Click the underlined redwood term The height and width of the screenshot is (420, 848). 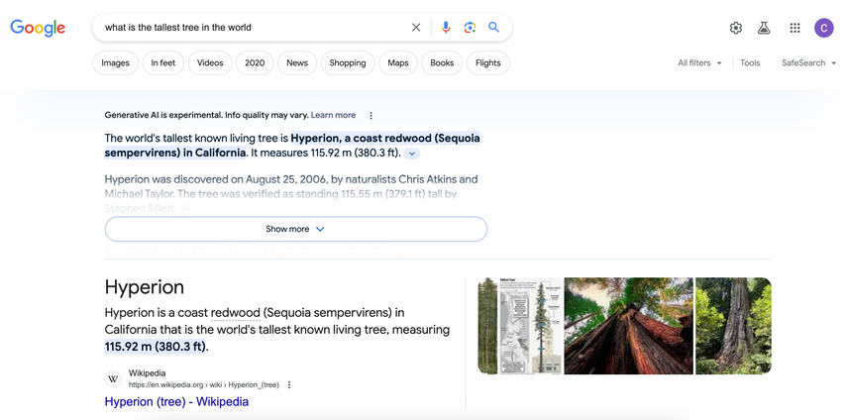tap(235, 312)
